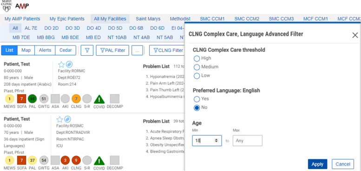Click the Mayo Clinic logo

pos(6,6)
